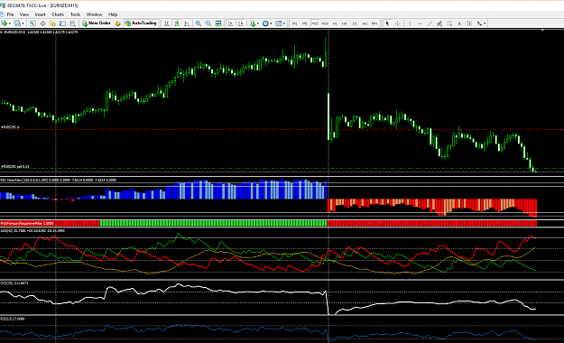Select the Text tool
The height and width of the screenshot is (343, 564).
coord(459,23)
